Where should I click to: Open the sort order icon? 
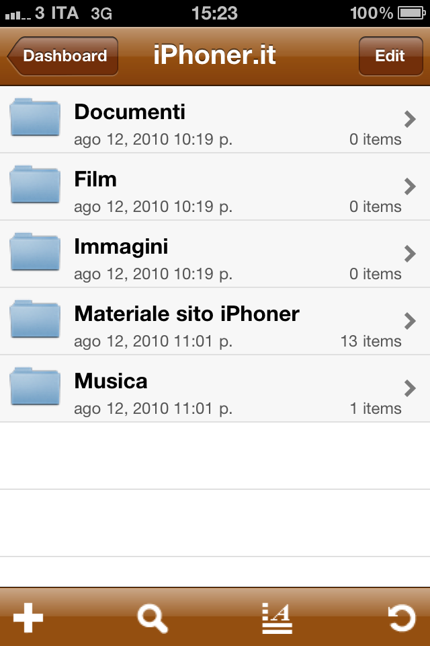tap(277, 618)
